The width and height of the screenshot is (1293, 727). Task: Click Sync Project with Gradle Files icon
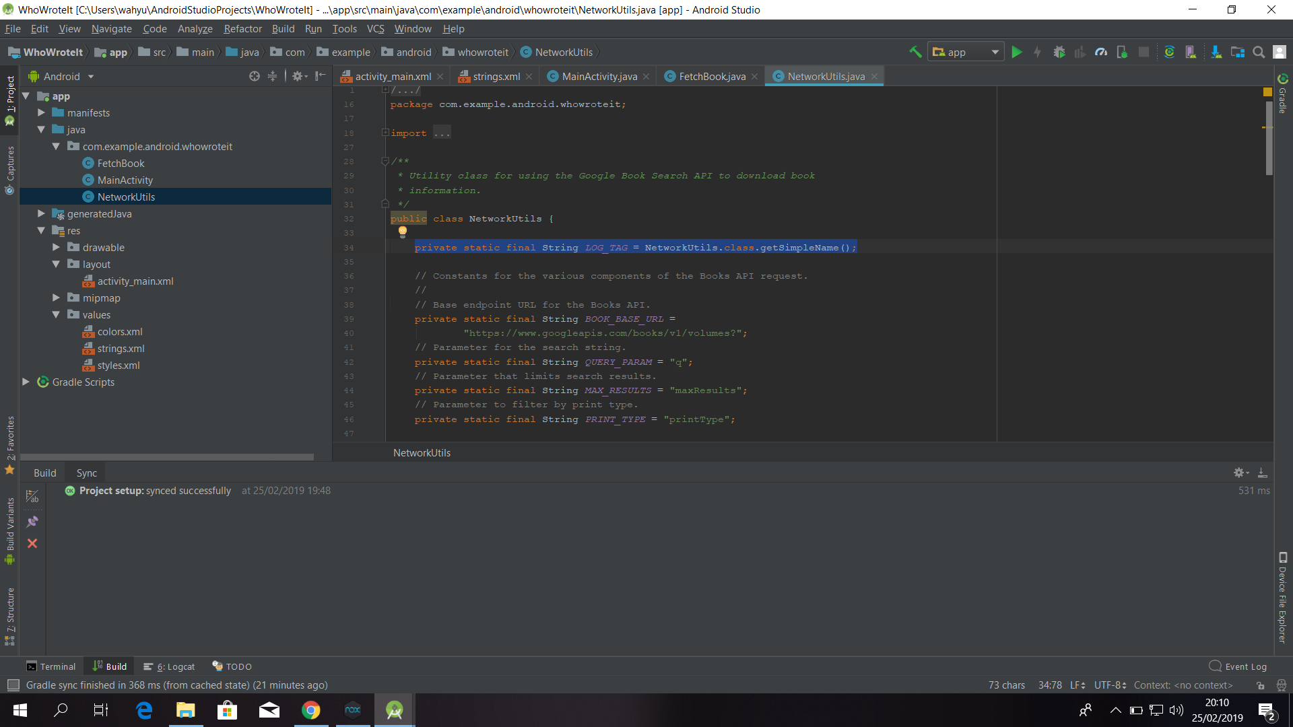(1169, 53)
